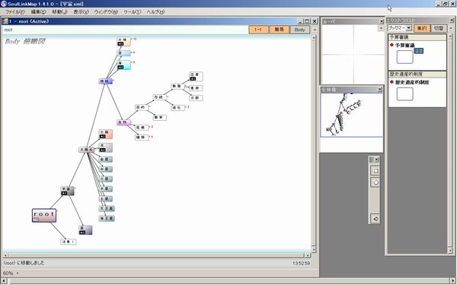Click the red bullet beside 予算審議
Screen dimensions: 457x285
(391, 45)
